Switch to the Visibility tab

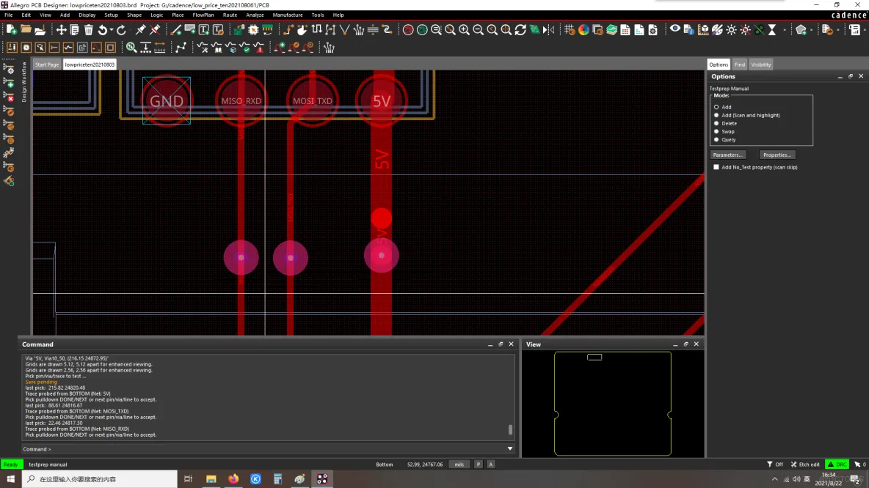pos(761,64)
